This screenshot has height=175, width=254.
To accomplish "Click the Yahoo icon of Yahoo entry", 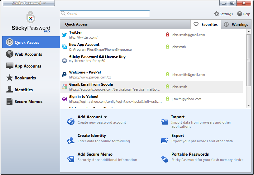I will click(65, 99).
